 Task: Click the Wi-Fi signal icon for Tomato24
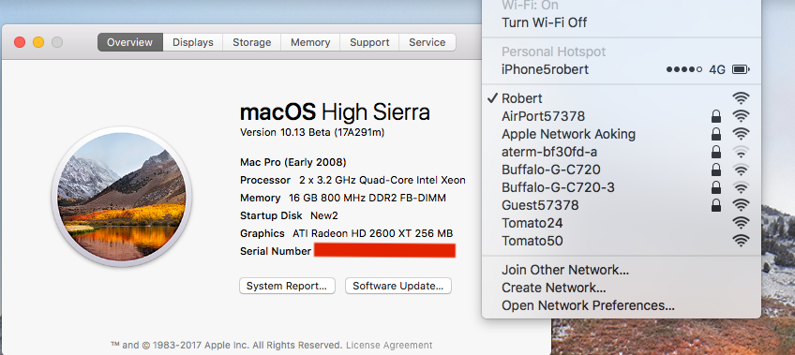pyautogui.click(x=741, y=223)
